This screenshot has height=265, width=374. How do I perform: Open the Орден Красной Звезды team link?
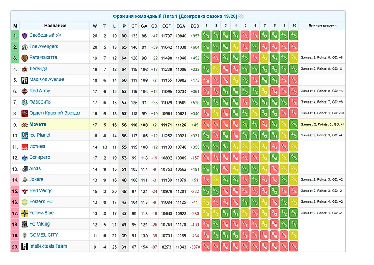[x=54, y=113]
